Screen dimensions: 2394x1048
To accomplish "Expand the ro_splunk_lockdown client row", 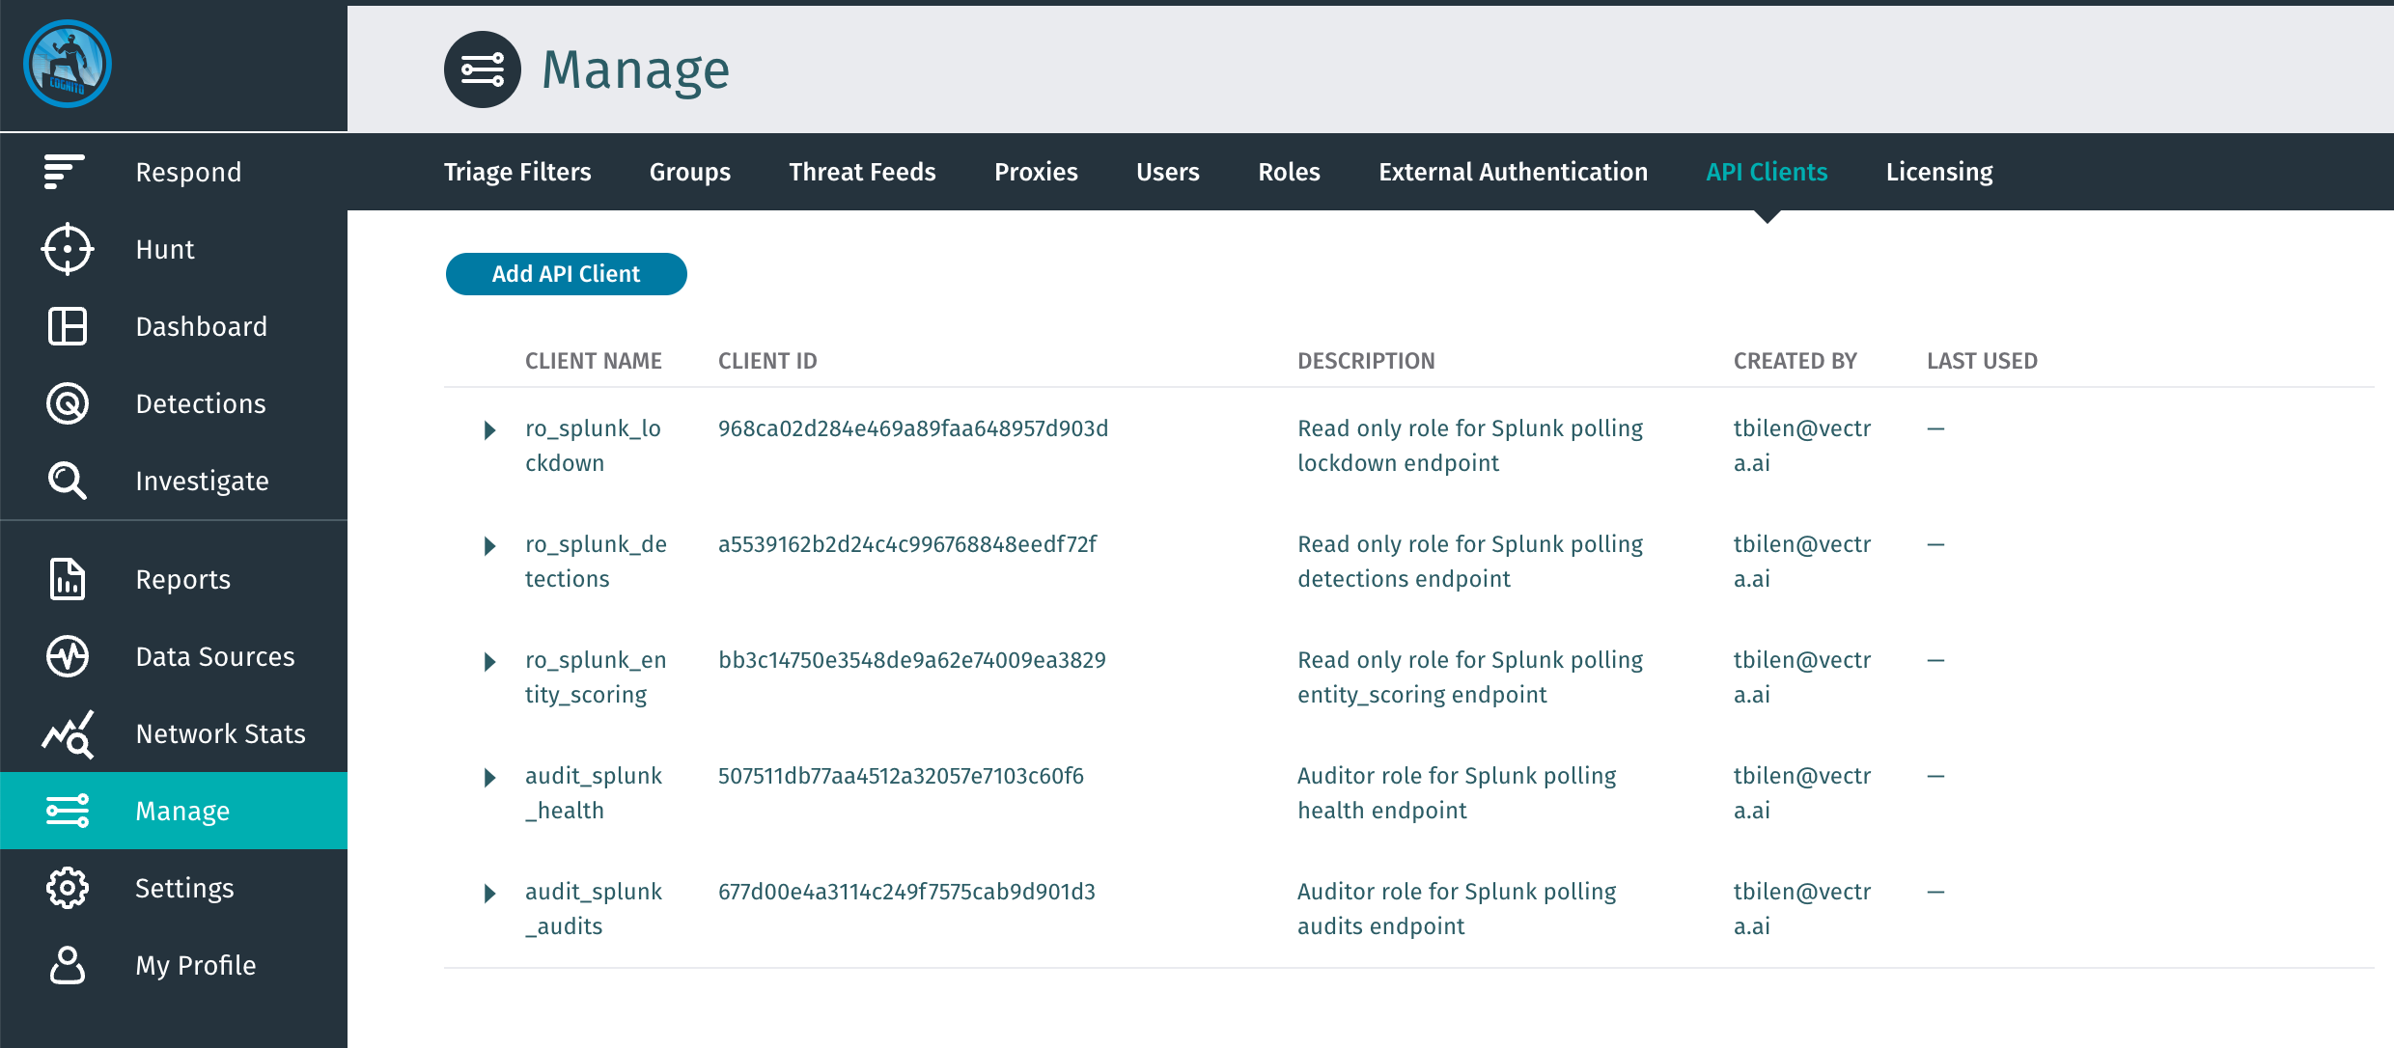I will [x=489, y=429].
